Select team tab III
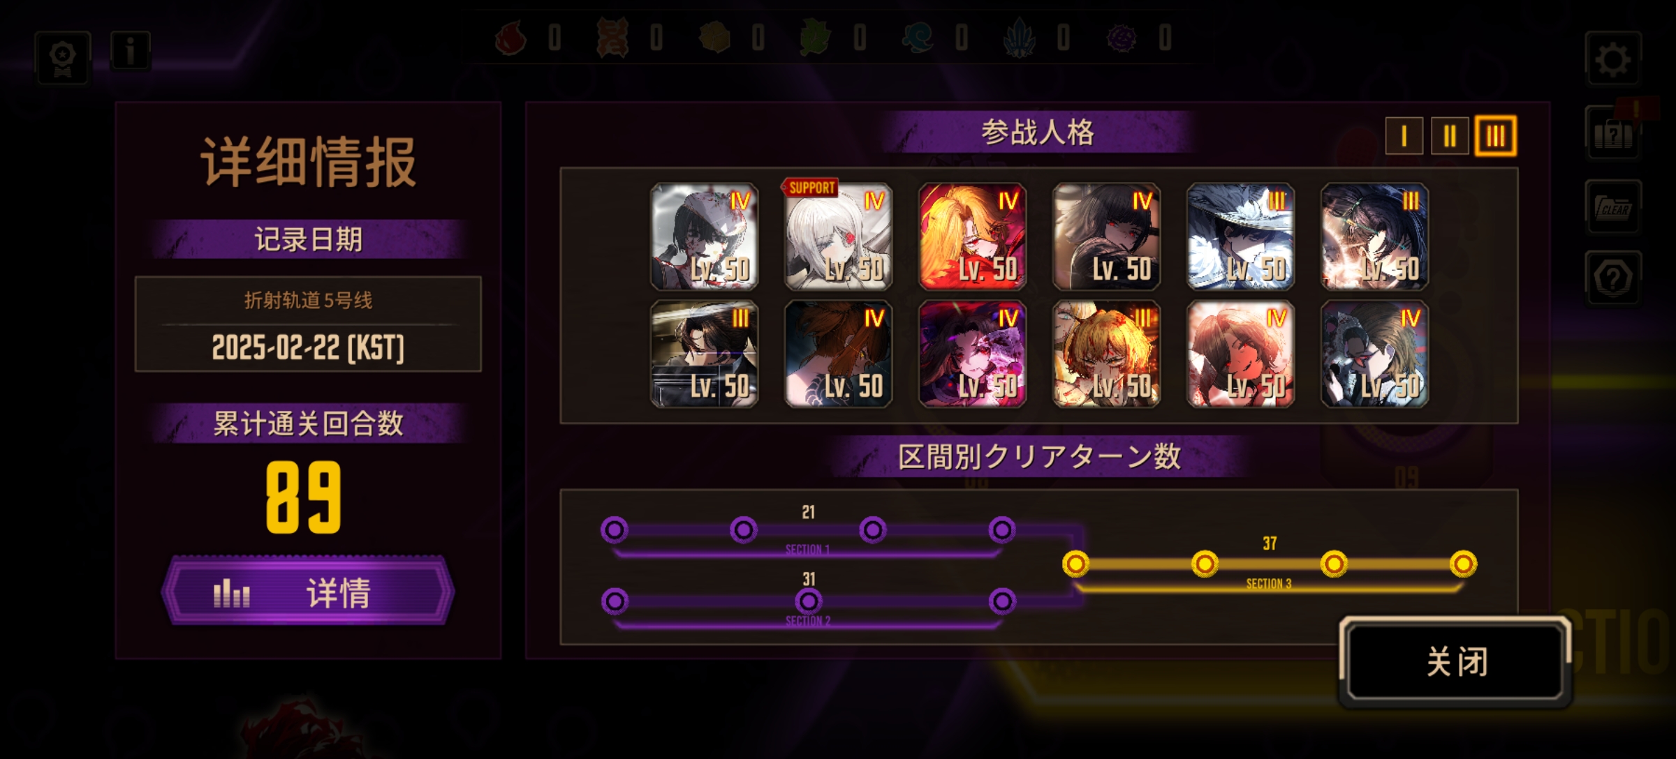The width and height of the screenshot is (1676, 759). (1495, 136)
